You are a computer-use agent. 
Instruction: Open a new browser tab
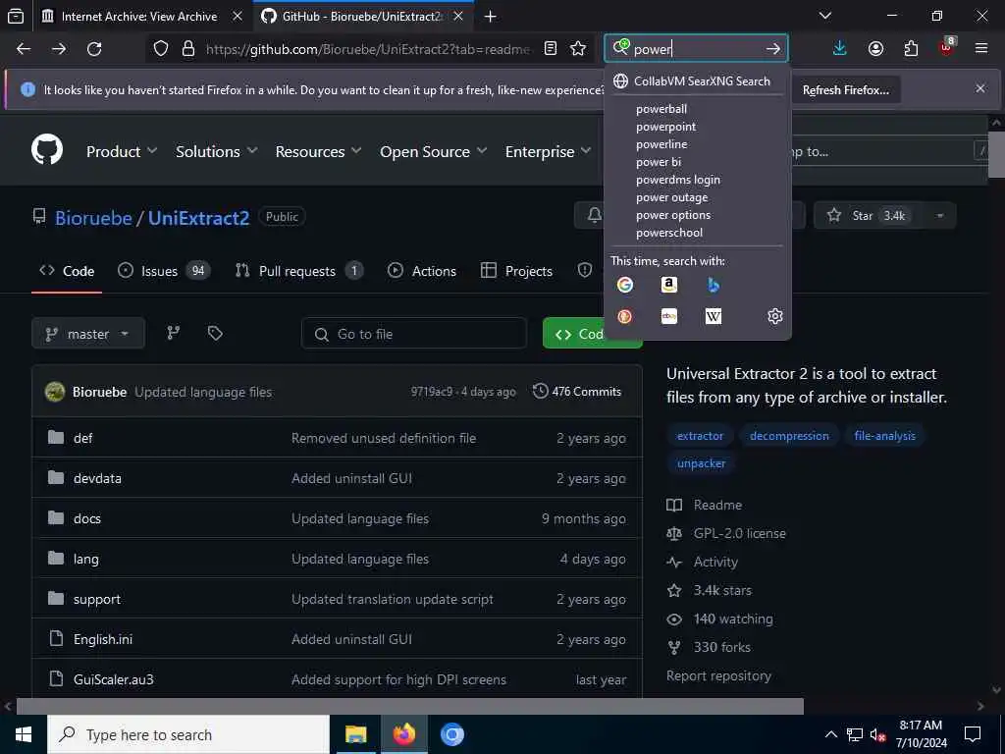[x=491, y=16]
